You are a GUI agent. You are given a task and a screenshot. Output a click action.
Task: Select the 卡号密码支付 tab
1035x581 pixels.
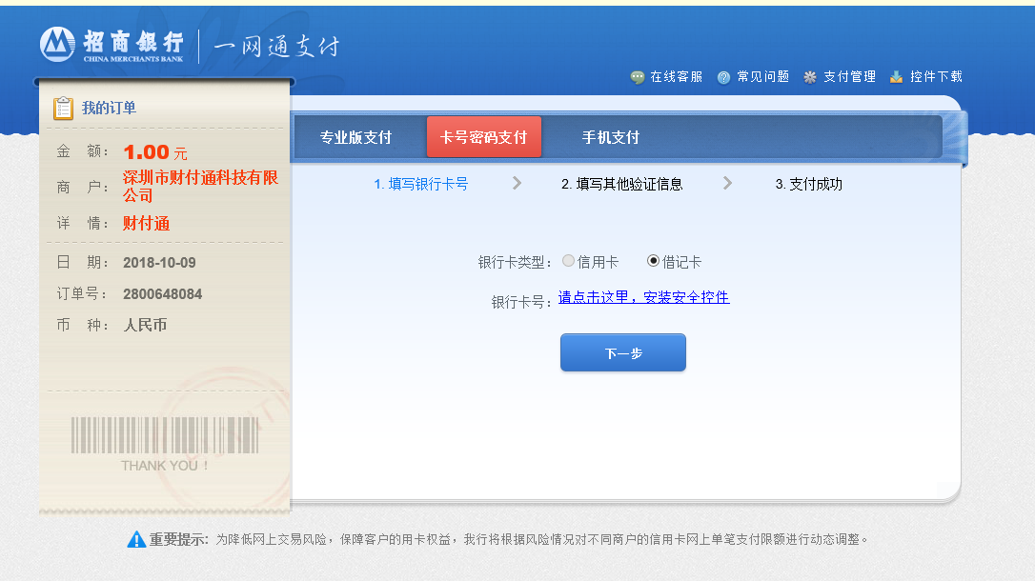pyautogui.click(x=483, y=137)
